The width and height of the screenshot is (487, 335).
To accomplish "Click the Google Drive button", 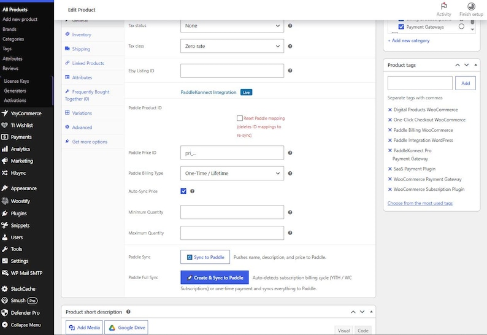I will click(126, 328).
